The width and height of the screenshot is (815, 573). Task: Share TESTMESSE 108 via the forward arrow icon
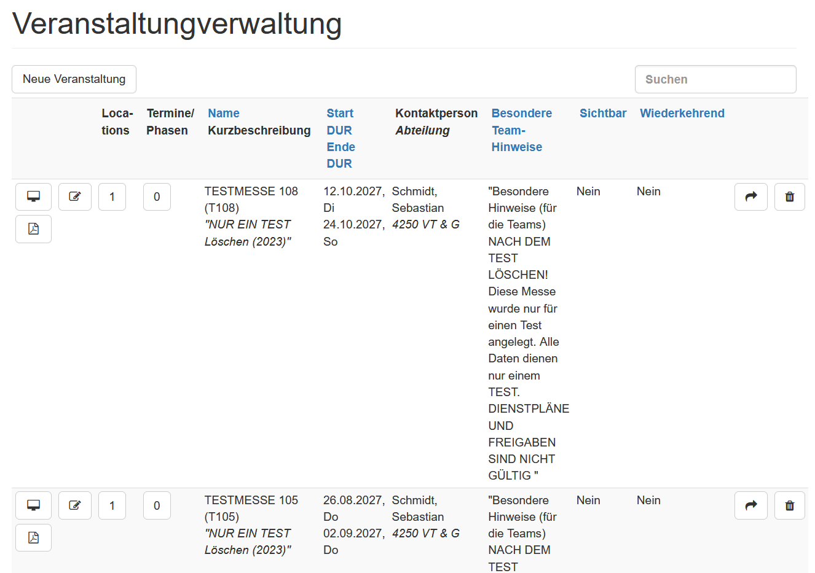(750, 197)
